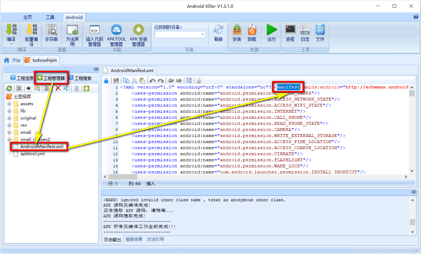This screenshot has width=421, height=254.
Task: Click the navigate back arrow in editor toolbar
Action: click(x=171, y=81)
